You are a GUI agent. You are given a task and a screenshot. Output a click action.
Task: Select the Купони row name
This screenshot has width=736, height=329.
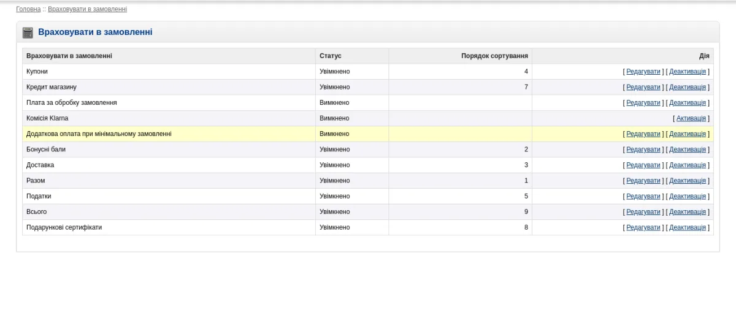pyautogui.click(x=37, y=72)
